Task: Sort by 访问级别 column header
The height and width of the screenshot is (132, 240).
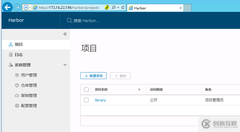Action: 156,90
